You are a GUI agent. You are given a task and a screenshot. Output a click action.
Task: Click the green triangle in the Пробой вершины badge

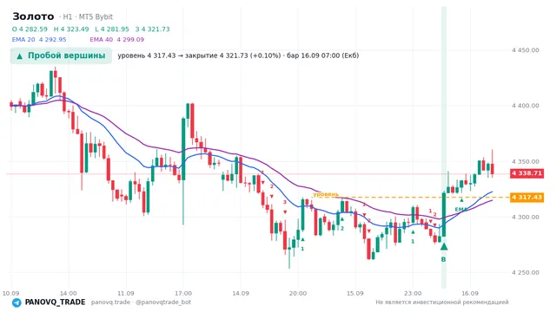(x=19, y=56)
